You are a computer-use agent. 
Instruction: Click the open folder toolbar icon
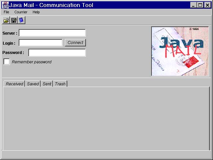coord(6,21)
